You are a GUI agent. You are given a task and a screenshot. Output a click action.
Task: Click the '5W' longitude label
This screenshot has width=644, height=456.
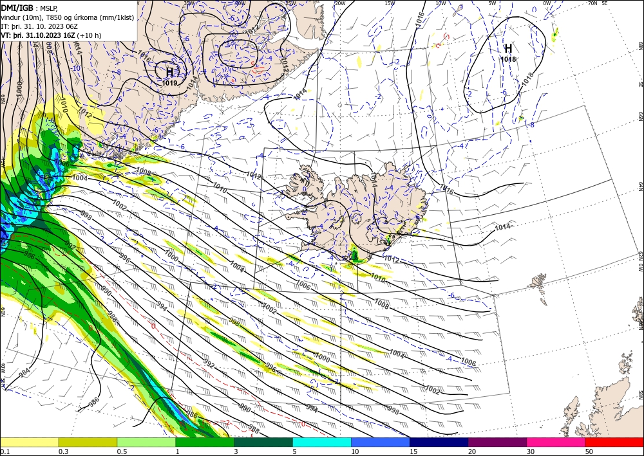click(492, 3)
